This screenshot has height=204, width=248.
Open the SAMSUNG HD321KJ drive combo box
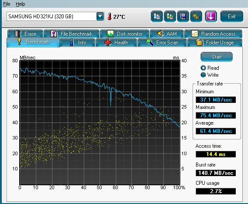tap(55, 17)
